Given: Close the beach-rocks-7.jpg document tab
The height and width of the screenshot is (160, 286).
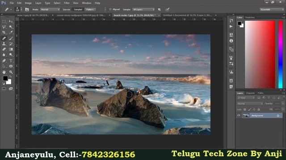Looking at the screenshot, I should pyautogui.click(x=159, y=15).
